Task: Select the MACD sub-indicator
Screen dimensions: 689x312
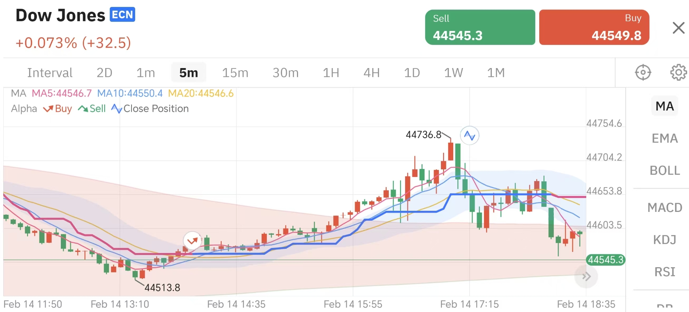Action: point(664,208)
